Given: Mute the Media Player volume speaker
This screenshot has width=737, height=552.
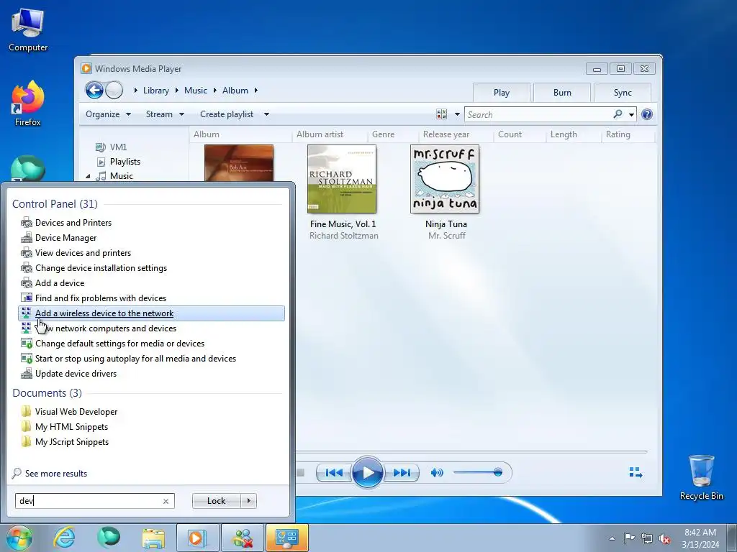Looking at the screenshot, I should 437,473.
